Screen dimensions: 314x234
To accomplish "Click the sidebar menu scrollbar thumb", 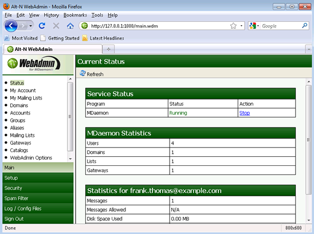I will tap(70, 117).
